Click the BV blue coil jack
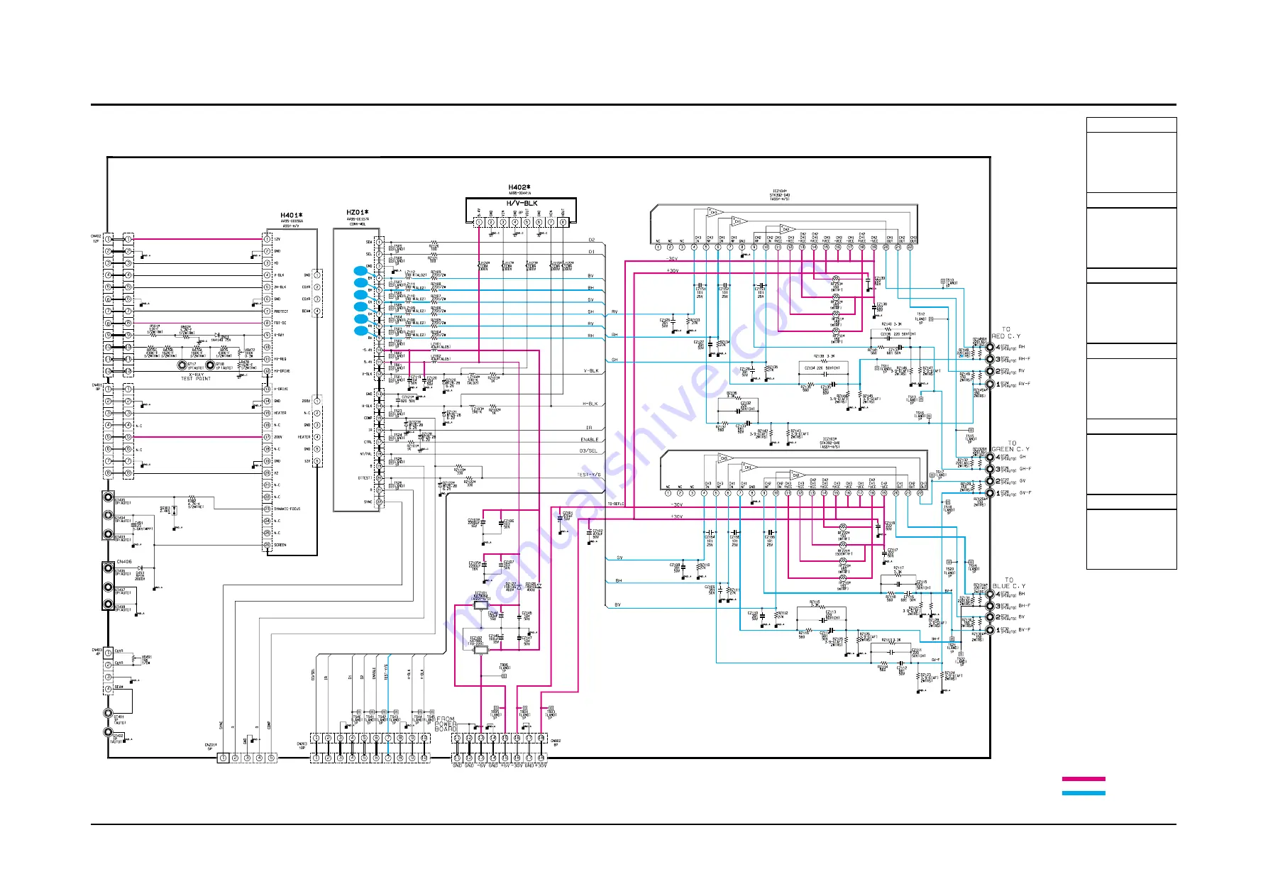The width and height of the screenshot is (1268, 896). point(990,618)
